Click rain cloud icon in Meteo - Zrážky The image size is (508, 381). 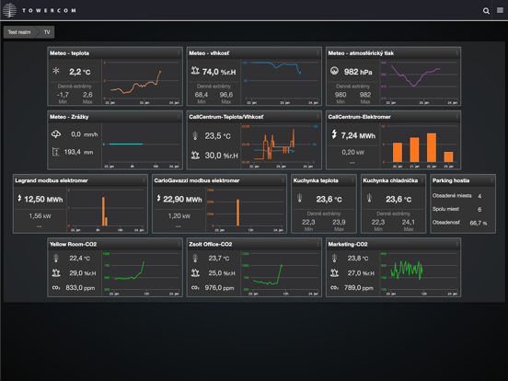click(56, 133)
